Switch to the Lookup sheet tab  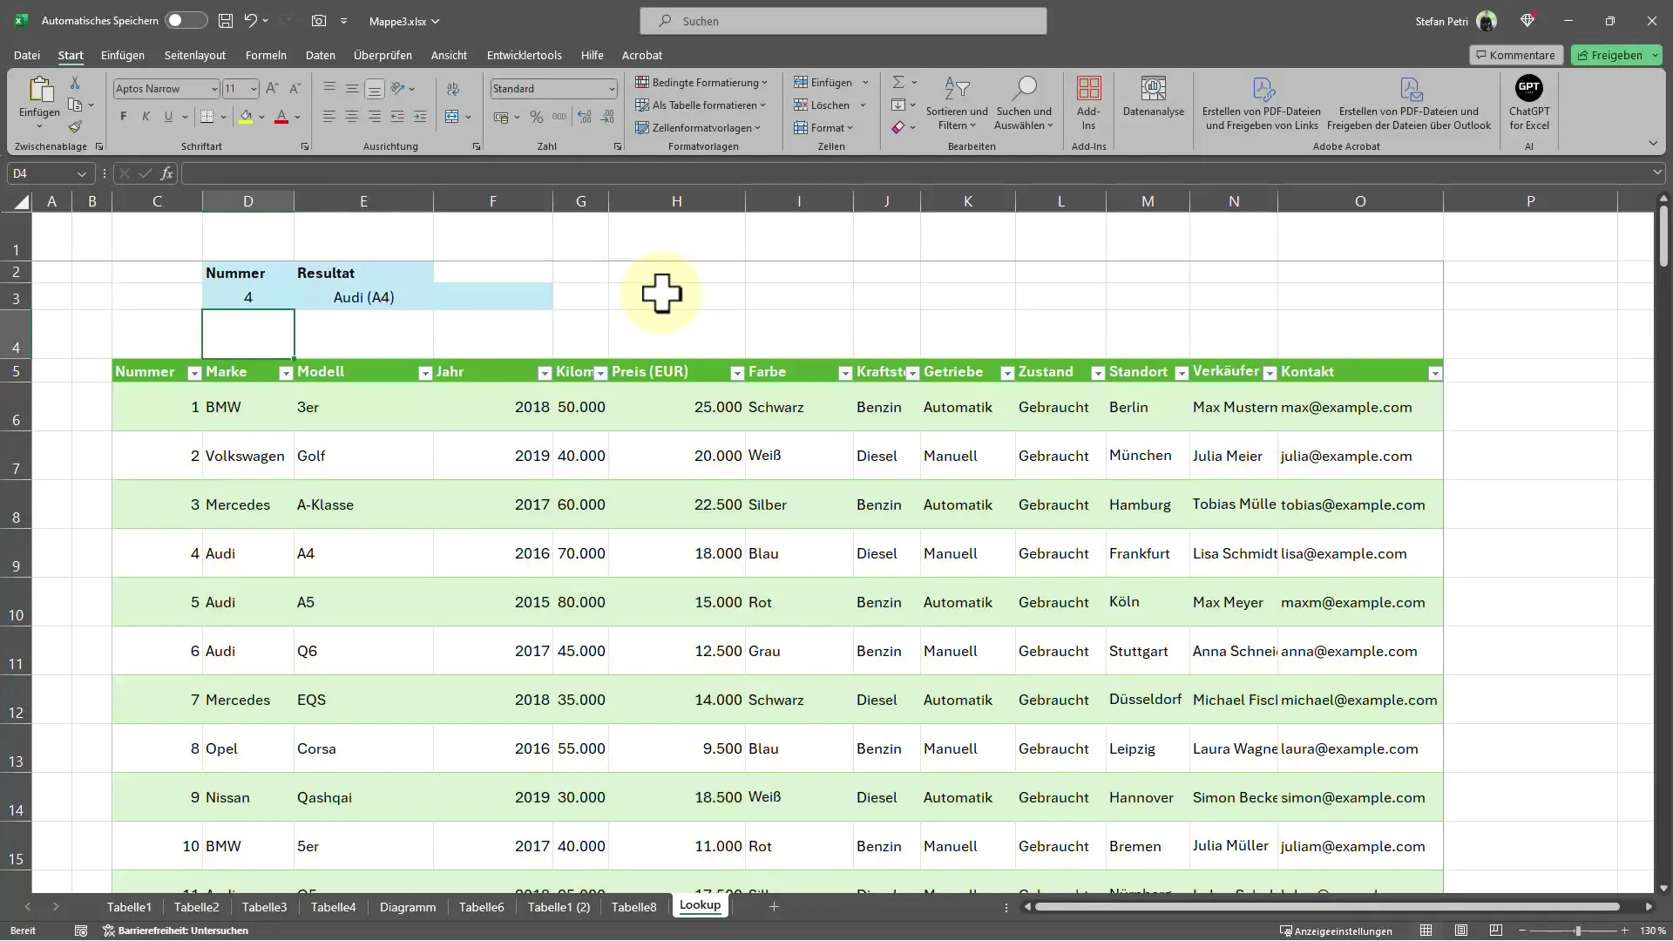(700, 905)
